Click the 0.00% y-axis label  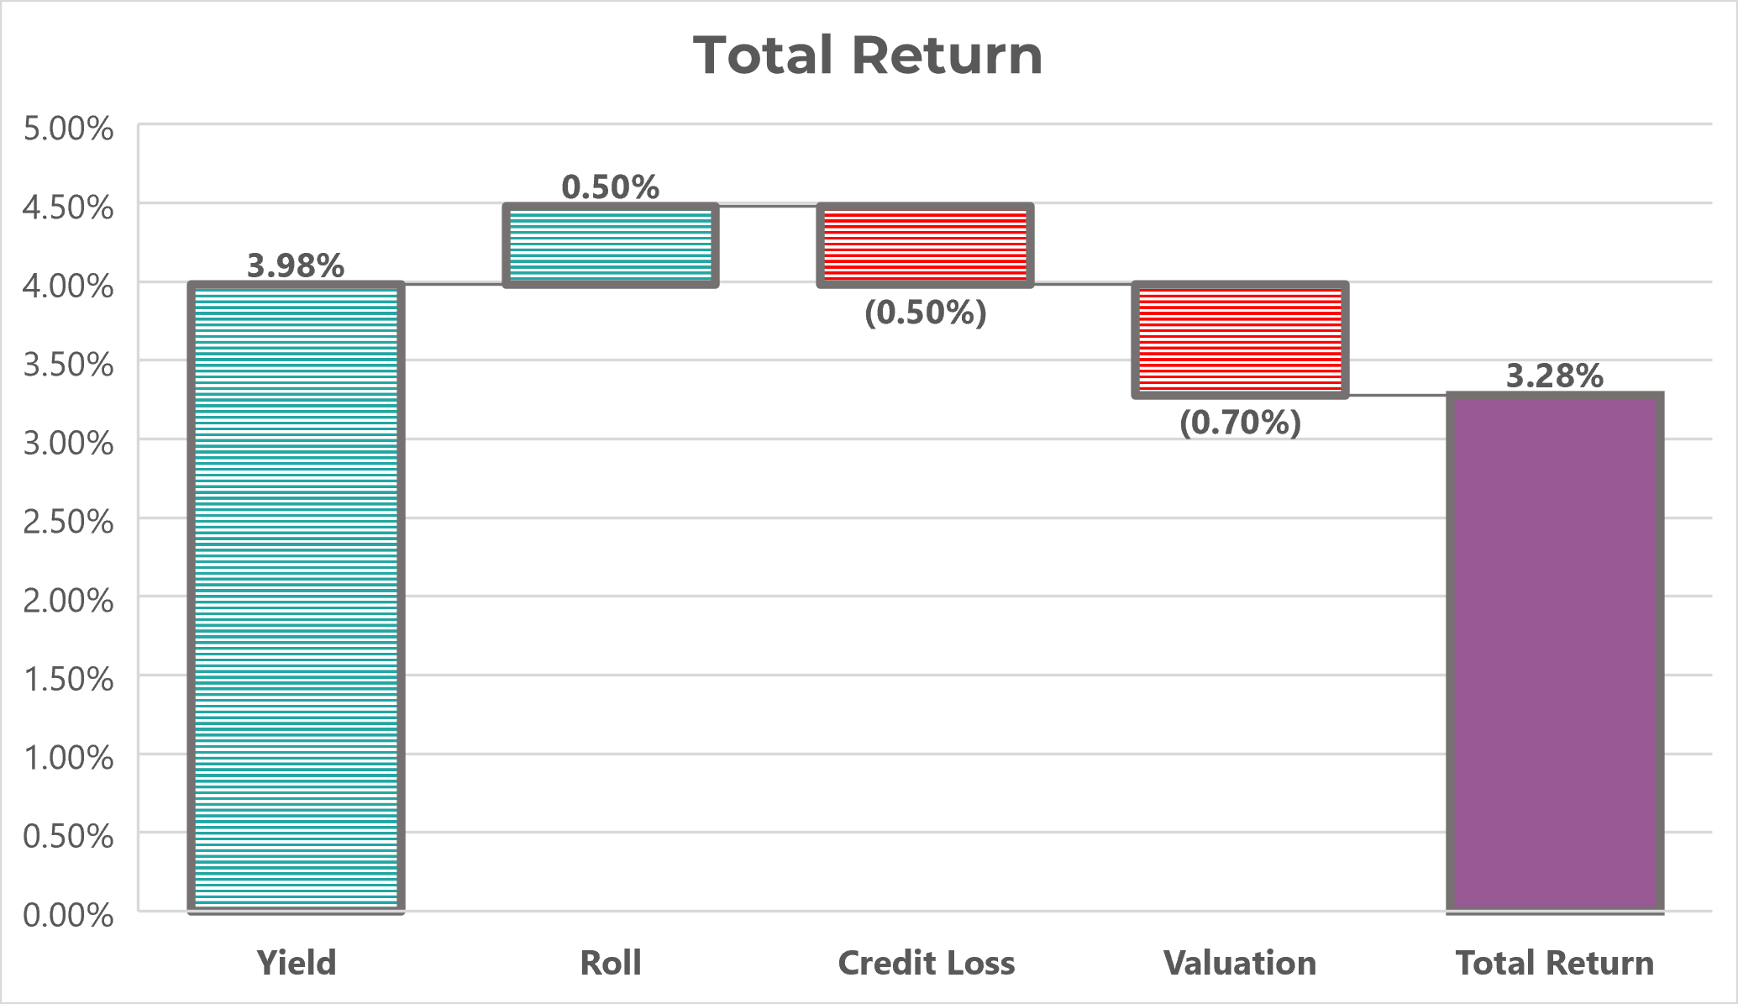point(68,914)
